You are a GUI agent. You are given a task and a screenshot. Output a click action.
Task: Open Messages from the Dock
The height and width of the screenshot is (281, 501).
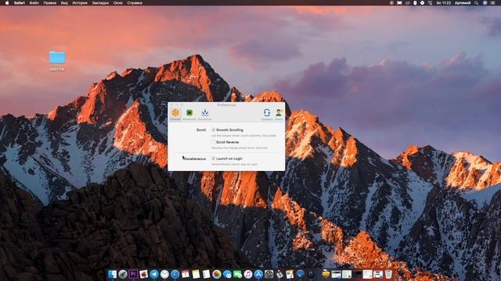(227, 274)
